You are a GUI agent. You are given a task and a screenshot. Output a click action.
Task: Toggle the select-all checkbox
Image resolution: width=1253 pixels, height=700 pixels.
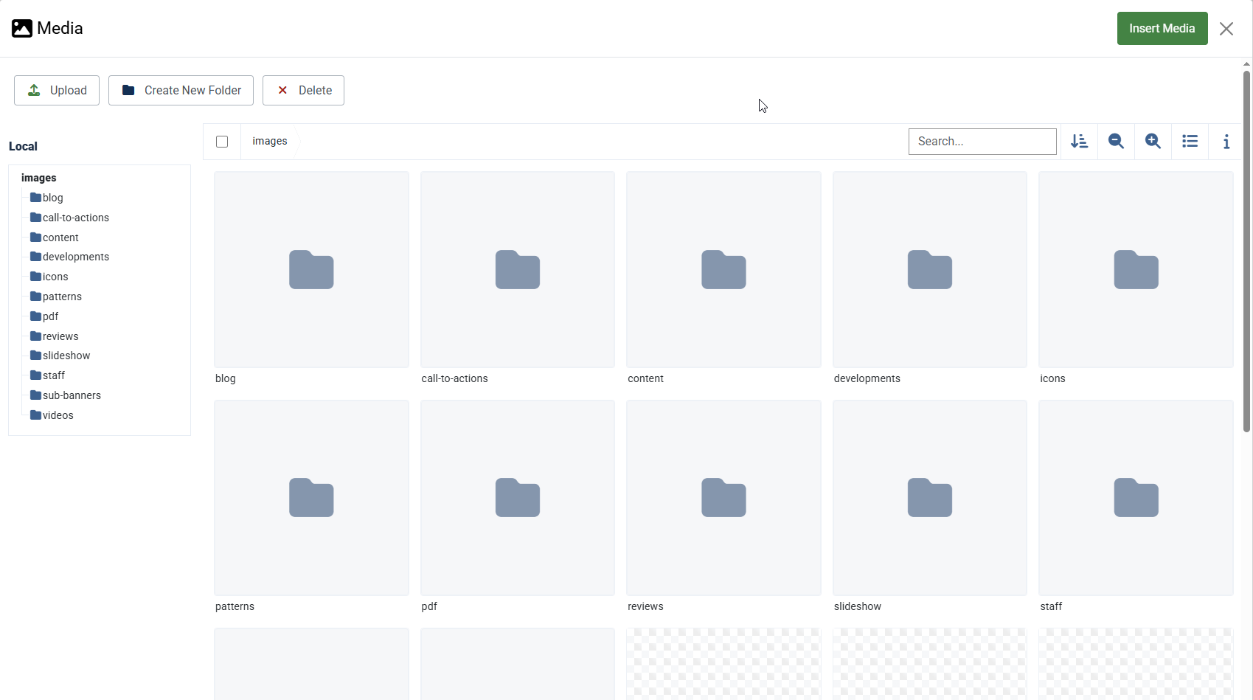click(222, 142)
